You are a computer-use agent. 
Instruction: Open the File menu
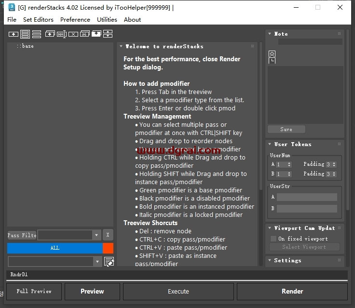[12, 20]
